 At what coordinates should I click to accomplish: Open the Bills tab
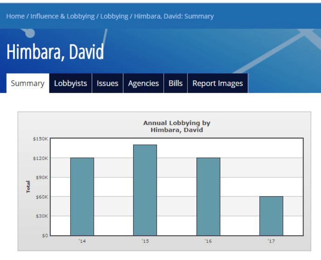coord(176,83)
